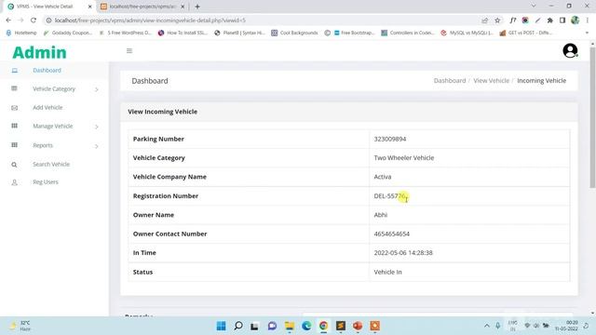
Task: Open the weather widget on the taskbar
Action: tap(20, 326)
